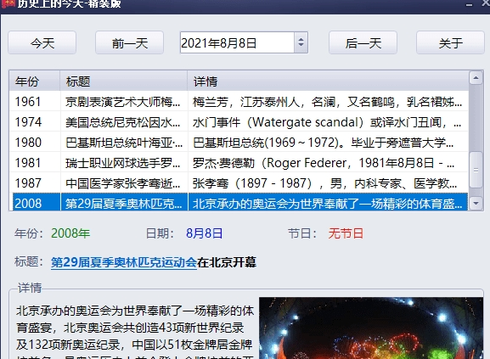Select the 1987 张孝骞 row
This screenshot has height=359, width=490.
tap(239, 183)
